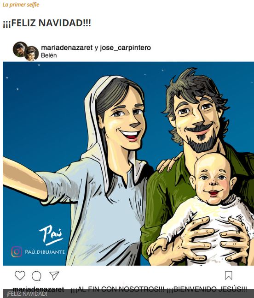Screen dimensions: 254x298
Task: Click the heart like icon
Action: (x=20, y=275)
